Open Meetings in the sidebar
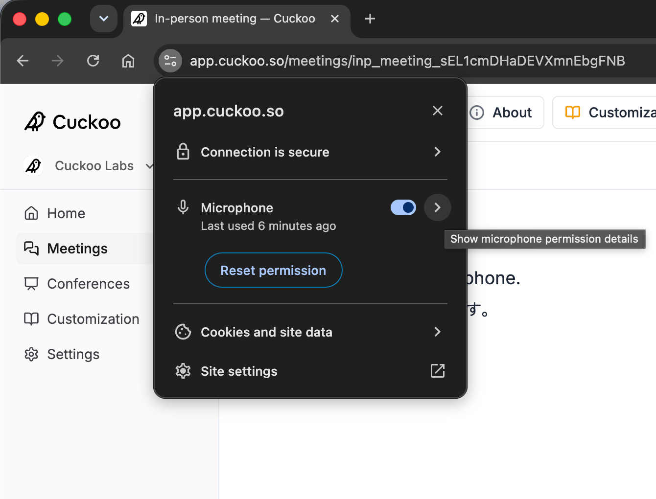This screenshot has height=499, width=656. (85, 249)
